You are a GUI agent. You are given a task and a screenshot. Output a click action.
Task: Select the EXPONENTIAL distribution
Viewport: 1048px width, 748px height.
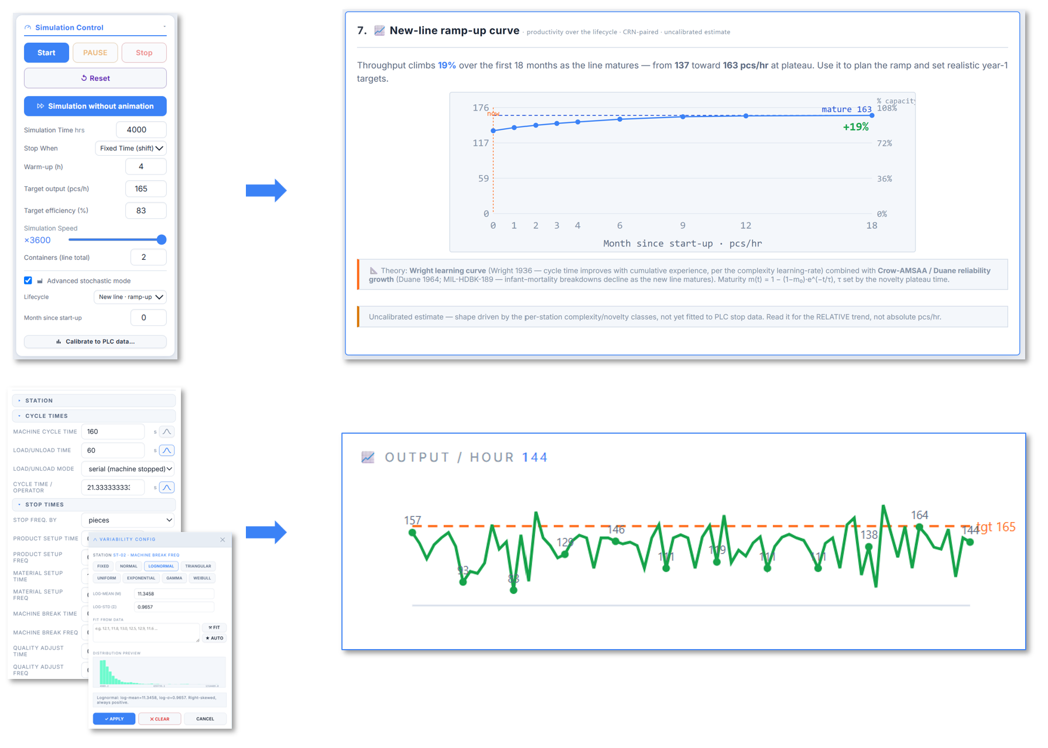click(x=141, y=578)
